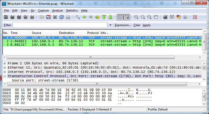
Task: Sort packets by the No. column
Action: [6, 33]
